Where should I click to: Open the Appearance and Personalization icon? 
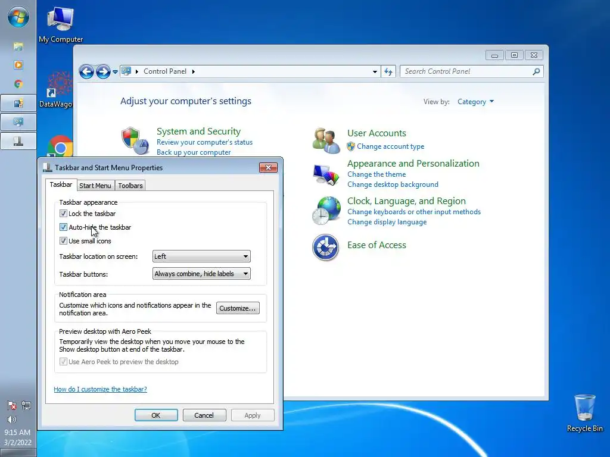pos(326,174)
